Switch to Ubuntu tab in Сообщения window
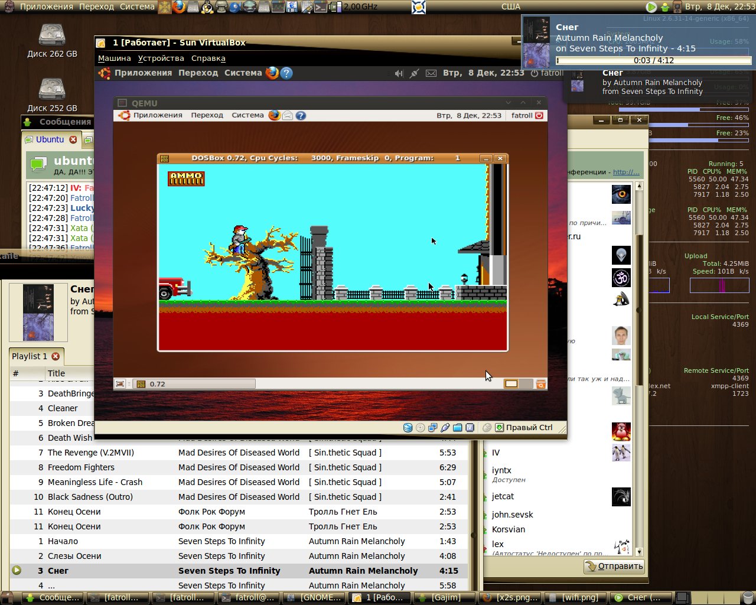Screen dimensions: 756x605 click(50, 140)
